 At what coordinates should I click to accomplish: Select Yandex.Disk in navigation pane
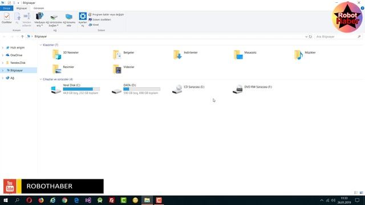(18, 63)
